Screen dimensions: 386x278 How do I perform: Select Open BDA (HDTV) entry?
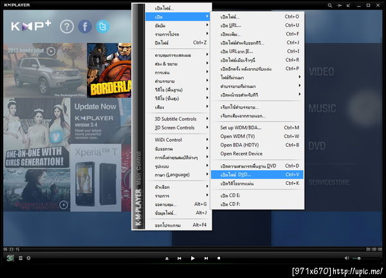coord(257,145)
